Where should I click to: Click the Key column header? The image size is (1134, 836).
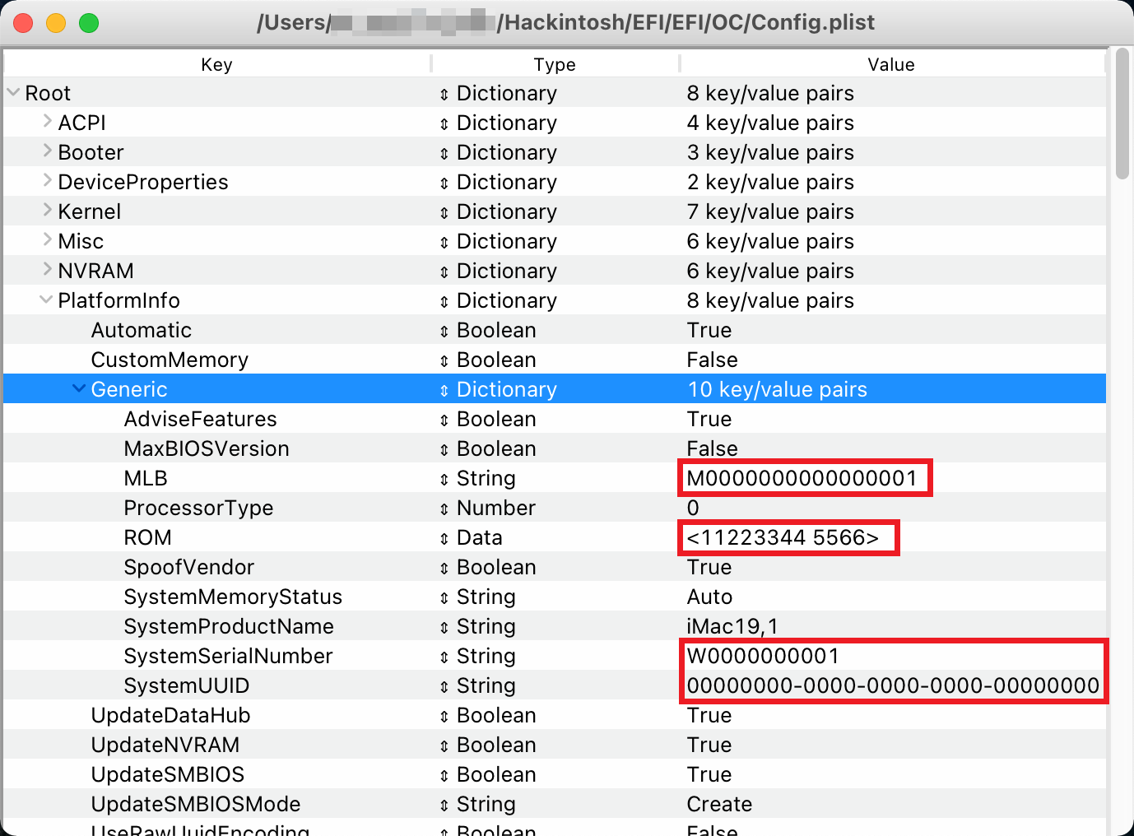click(x=216, y=64)
